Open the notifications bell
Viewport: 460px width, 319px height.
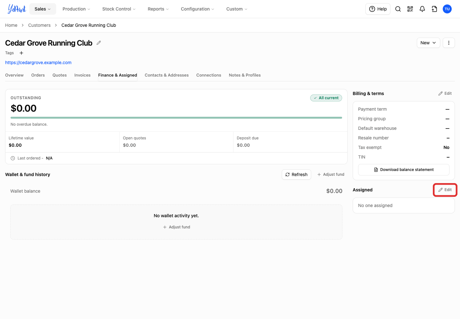(422, 9)
